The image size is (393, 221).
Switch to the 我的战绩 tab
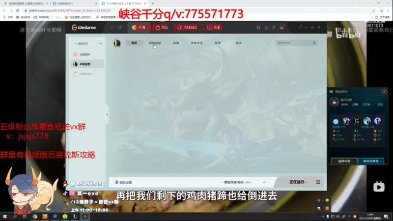pos(155,43)
